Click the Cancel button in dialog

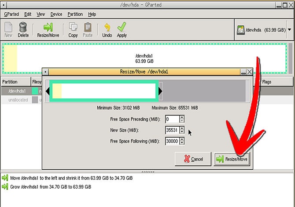(193, 159)
